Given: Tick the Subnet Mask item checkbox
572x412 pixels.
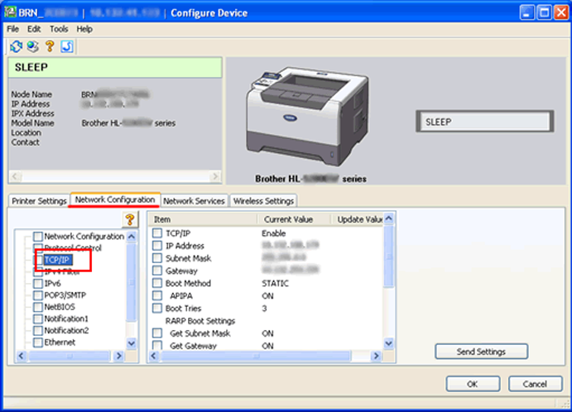Looking at the screenshot, I should pos(158,259).
